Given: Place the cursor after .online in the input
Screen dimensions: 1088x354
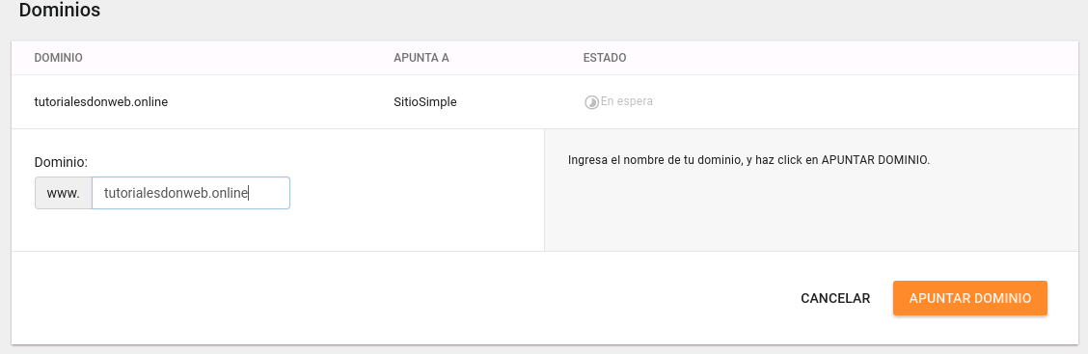Looking at the screenshot, I should coord(249,193).
